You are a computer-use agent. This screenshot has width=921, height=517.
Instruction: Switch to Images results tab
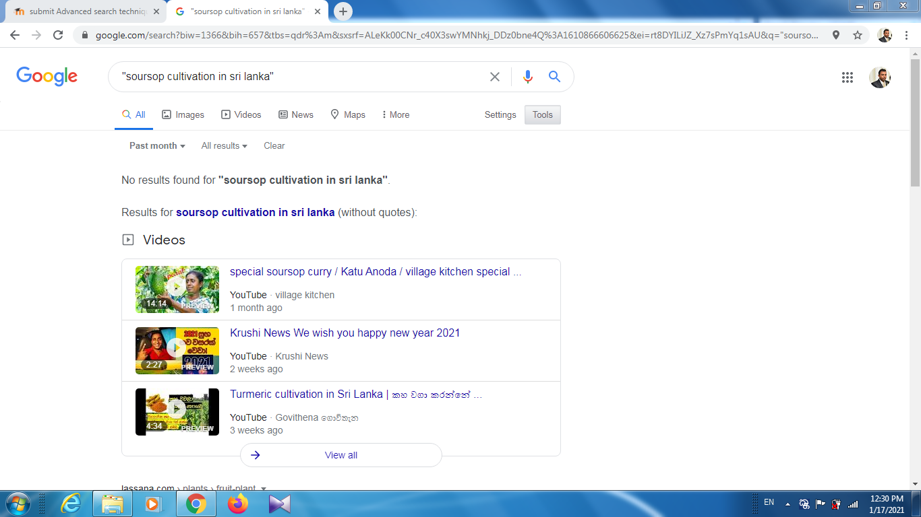pyautogui.click(x=183, y=115)
